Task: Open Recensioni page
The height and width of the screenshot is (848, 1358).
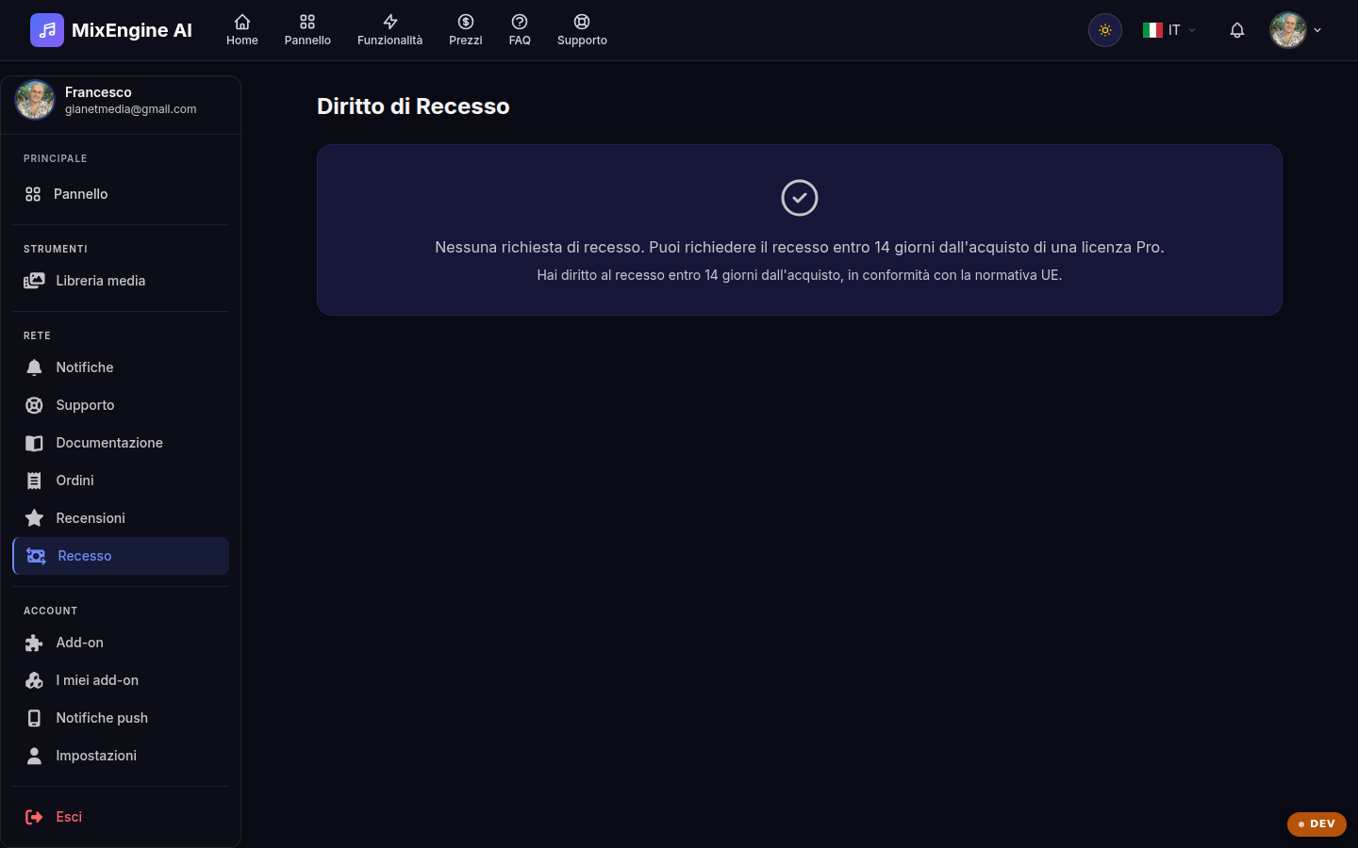Action: (x=121, y=518)
